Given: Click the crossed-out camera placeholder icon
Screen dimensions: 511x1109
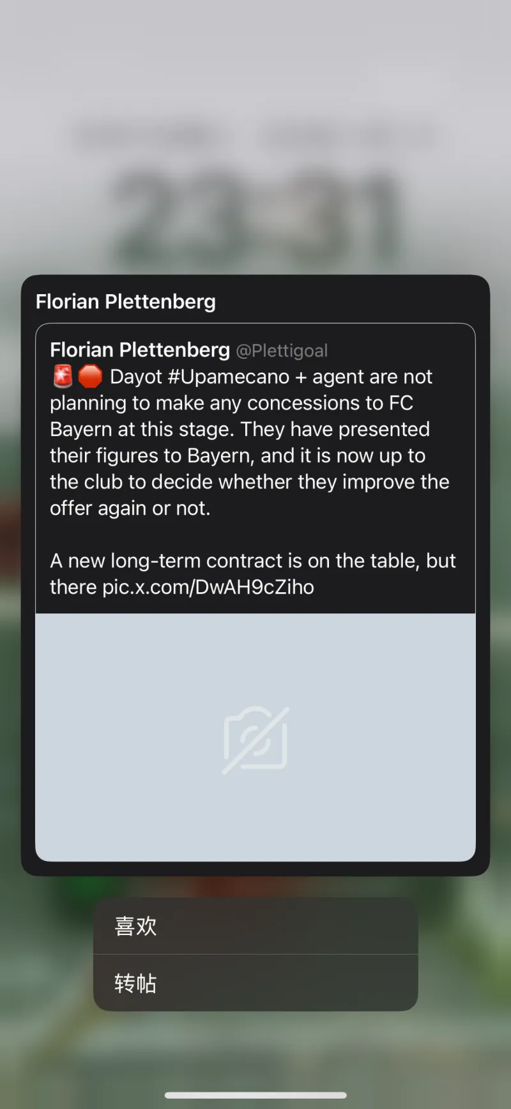Looking at the screenshot, I should (256, 739).
